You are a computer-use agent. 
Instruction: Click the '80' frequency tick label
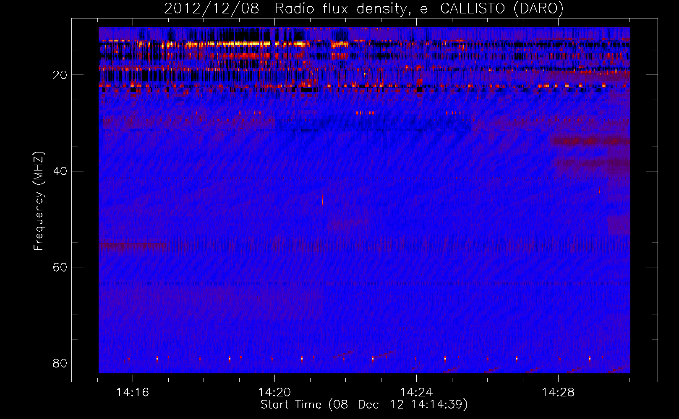point(60,363)
